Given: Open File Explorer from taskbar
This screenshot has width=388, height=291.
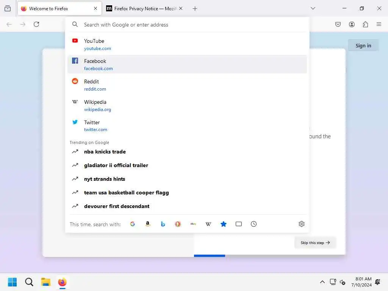Looking at the screenshot, I should coord(46,282).
